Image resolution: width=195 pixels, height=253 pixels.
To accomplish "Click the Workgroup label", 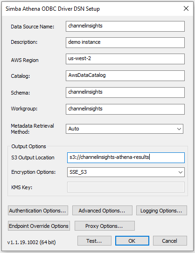I will coord(24,109).
